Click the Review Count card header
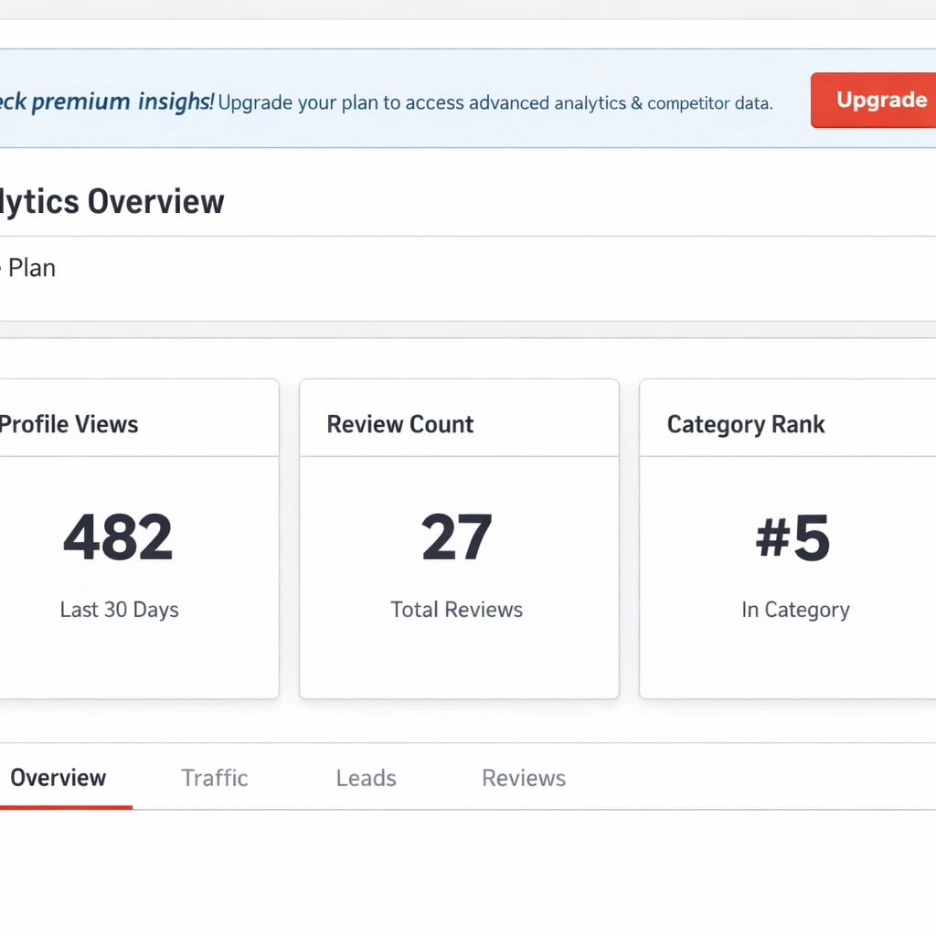 coord(400,424)
